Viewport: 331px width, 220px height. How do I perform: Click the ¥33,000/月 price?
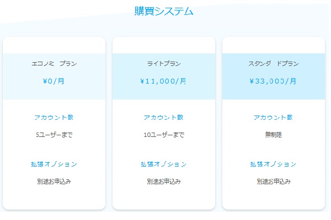point(273,81)
